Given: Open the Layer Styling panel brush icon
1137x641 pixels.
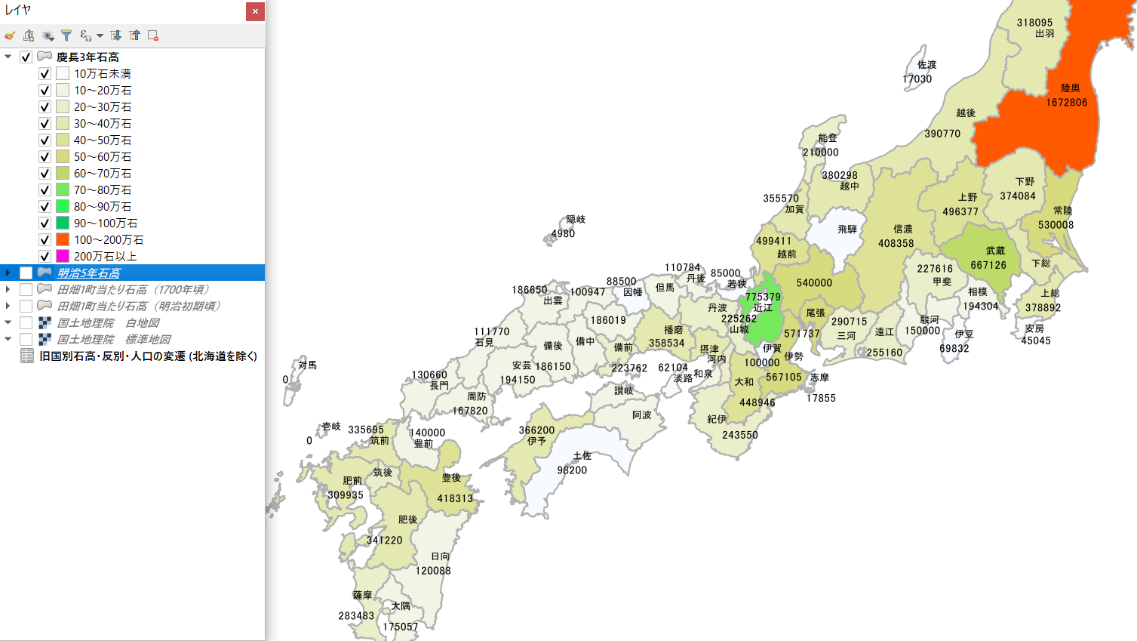Looking at the screenshot, I should (10, 35).
